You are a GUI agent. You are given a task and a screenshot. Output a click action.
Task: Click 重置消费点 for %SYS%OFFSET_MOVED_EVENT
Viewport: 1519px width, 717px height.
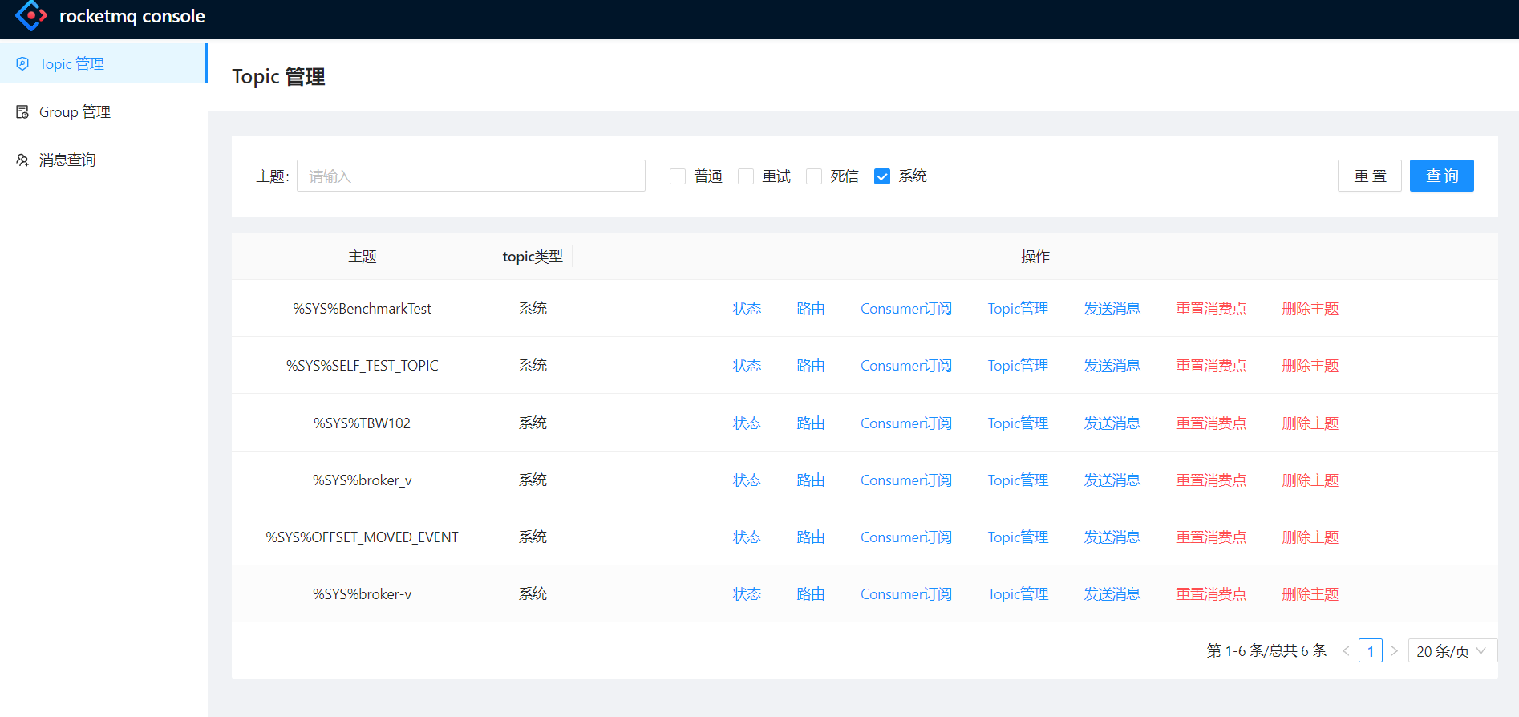tap(1211, 537)
